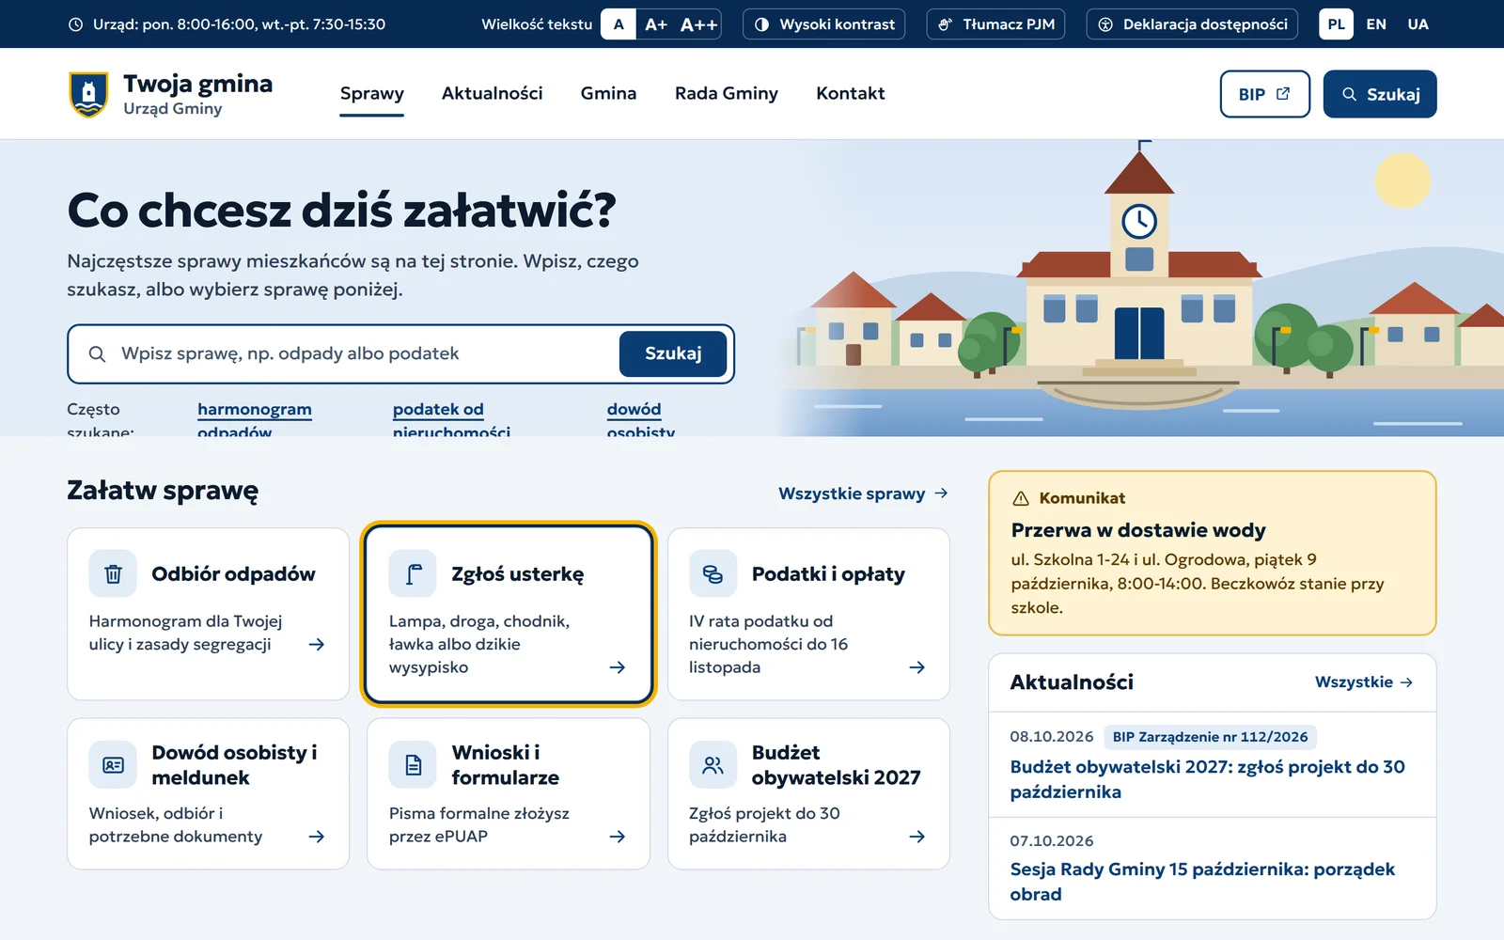
Task: Click the ID card icon on Dowód osobisty card
Action: (x=113, y=765)
